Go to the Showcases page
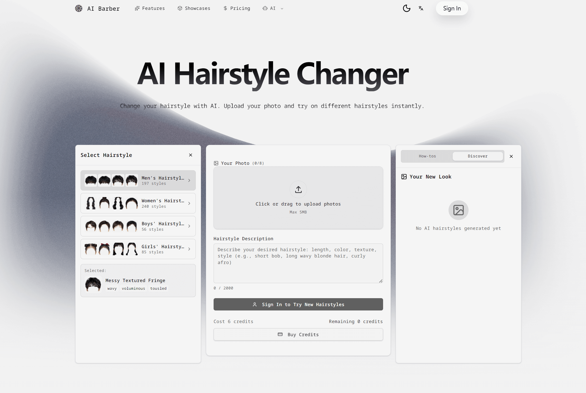This screenshot has height=393, width=586. (x=194, y=8)
